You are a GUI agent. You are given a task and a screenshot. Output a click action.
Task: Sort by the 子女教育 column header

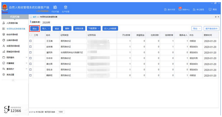tap(126, 35)
